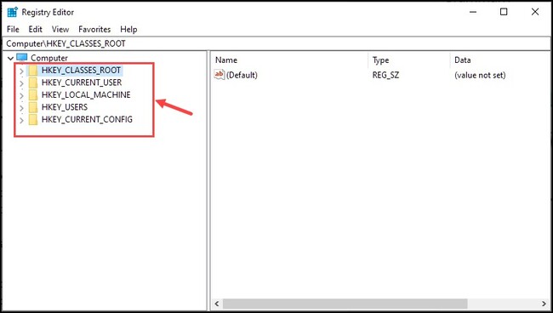Click the HKEY_LOCAL_MACHINE folder icon
553x313 pixels.
click(33, 94)
